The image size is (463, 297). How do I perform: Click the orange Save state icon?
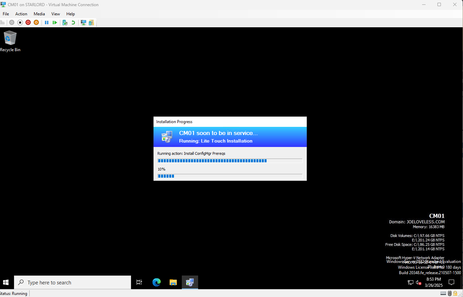pyautogui.click(x=36, y=23)
